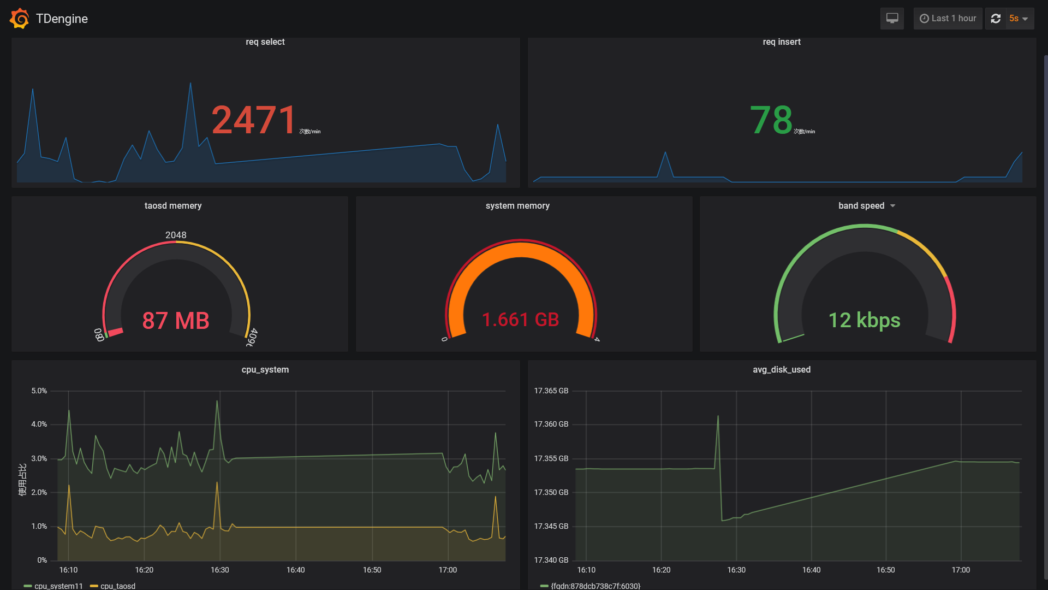
Task: Enable kiosk mode with the monitor icon
Action: tap(892, 18)
